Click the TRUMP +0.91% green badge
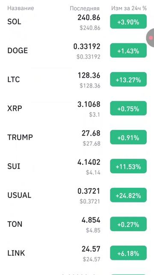This screenshot has width=154, height=275. coord(128,137)
